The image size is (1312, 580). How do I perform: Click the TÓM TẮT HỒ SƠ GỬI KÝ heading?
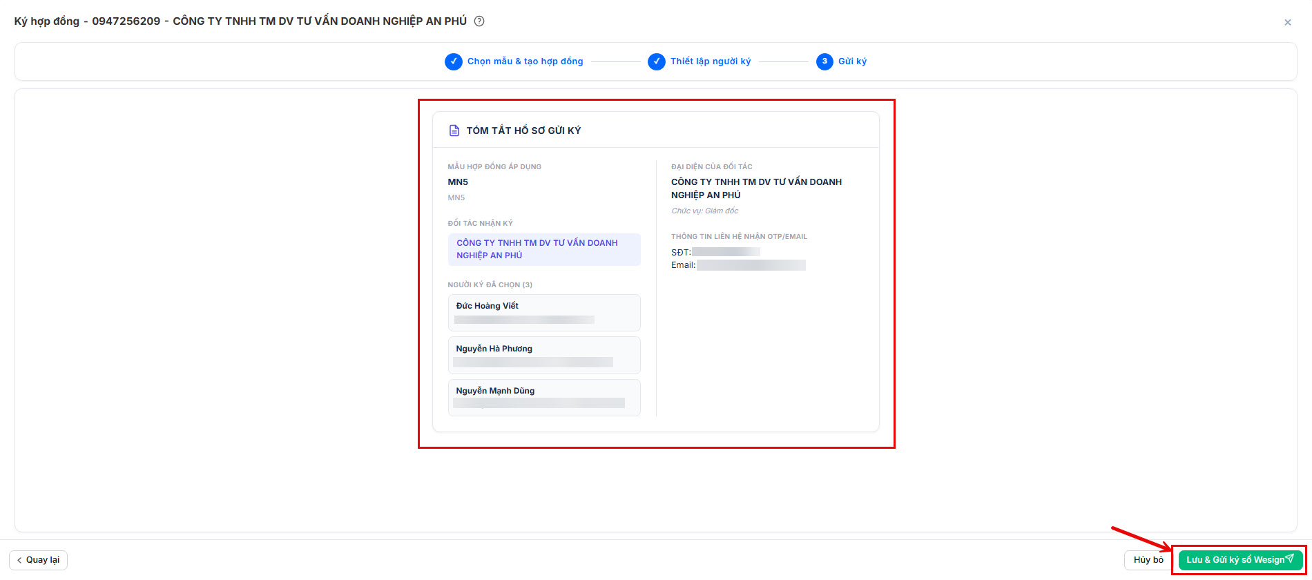(523, 130)
